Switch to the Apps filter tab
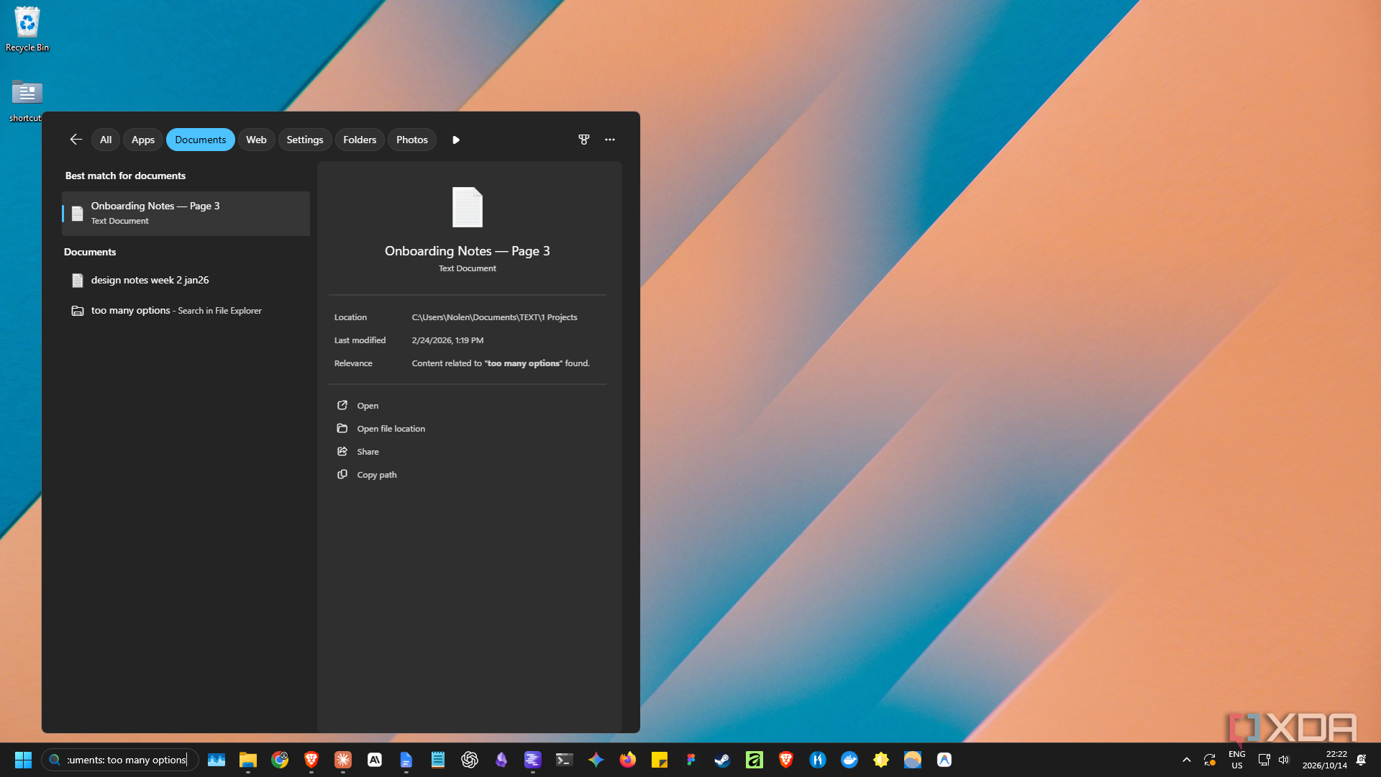The width and height of the screenshot is (1381, 777). tap(143, 140)
